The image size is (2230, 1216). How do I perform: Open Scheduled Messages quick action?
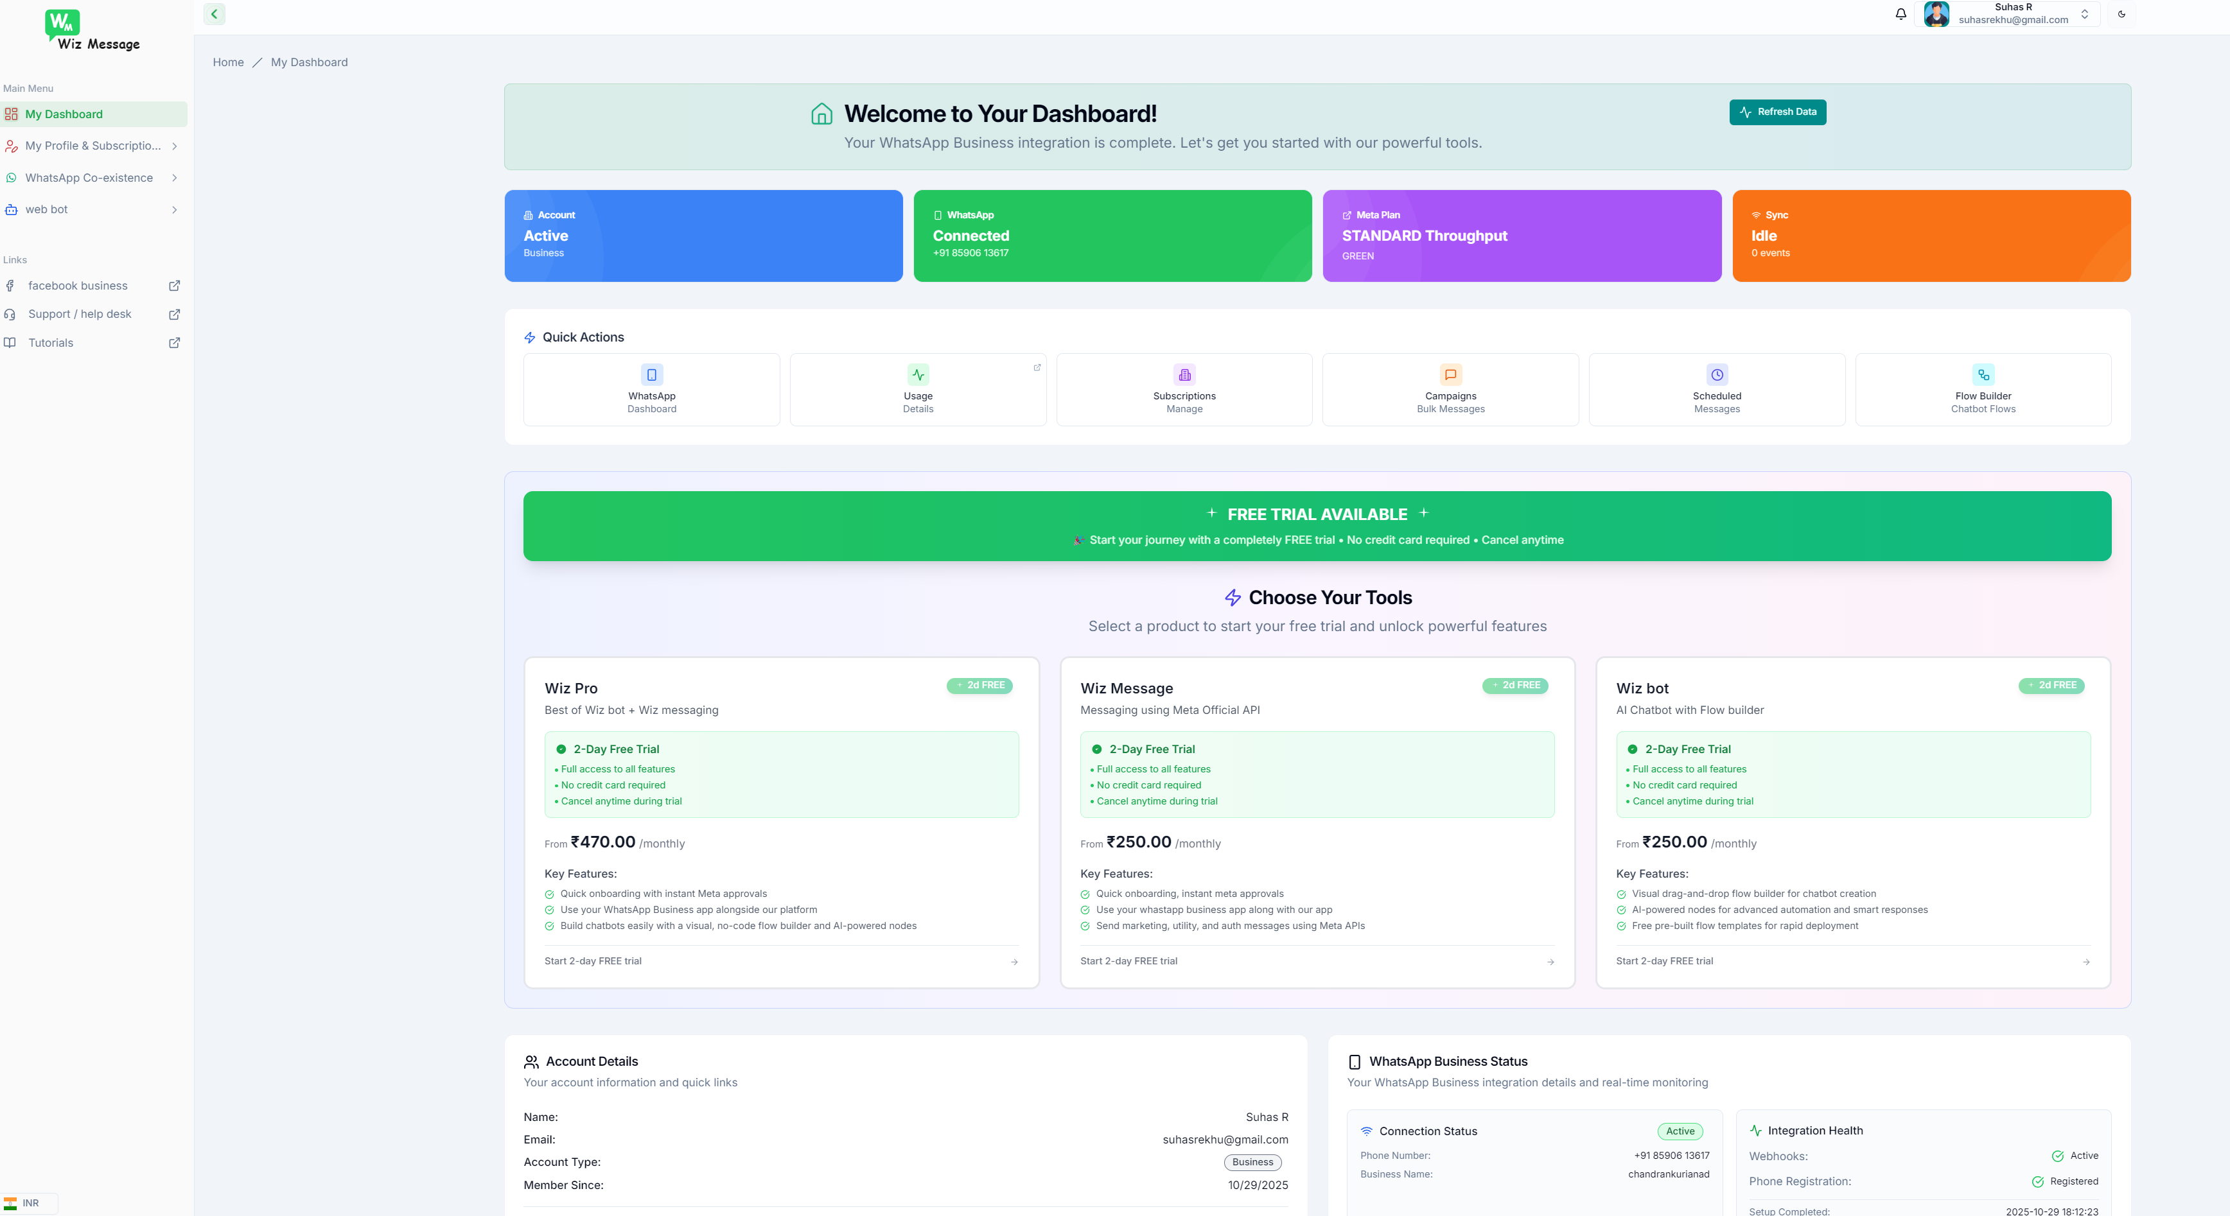click(1716, 390)
